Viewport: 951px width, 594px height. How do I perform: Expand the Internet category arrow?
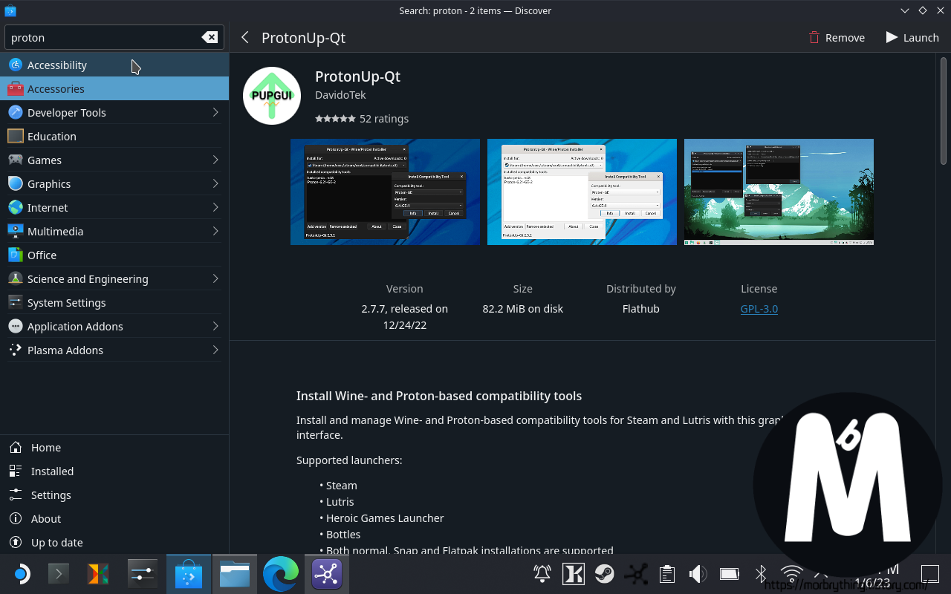point(215,207)
